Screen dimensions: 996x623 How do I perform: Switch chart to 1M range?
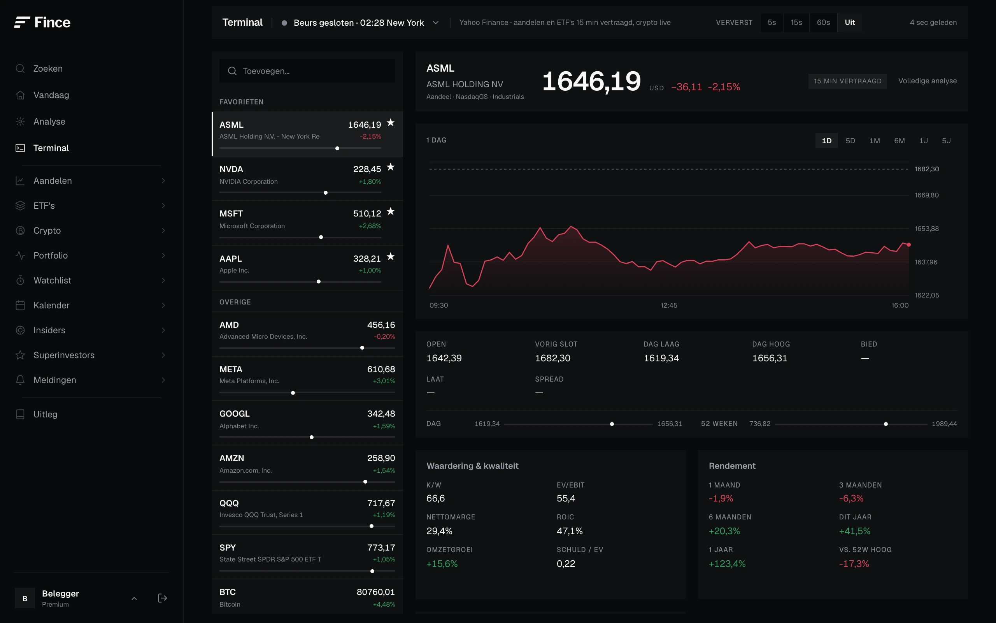pos(875,141)
